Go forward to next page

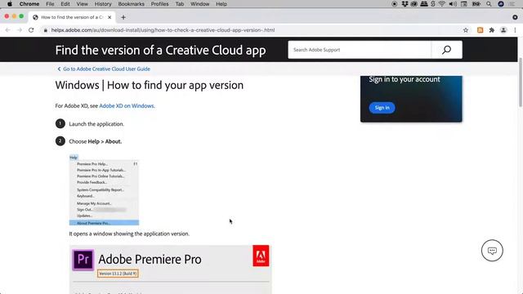(x=20, y=30)
